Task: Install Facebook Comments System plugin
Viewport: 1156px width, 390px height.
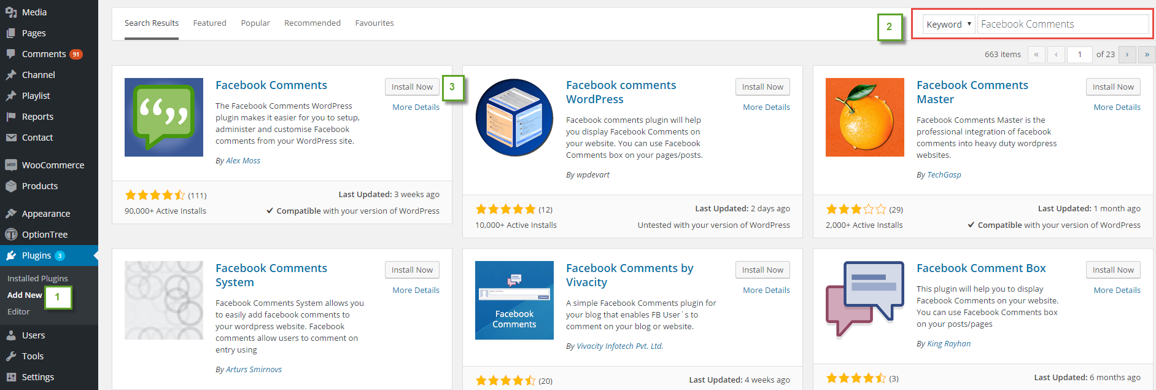Action: click(x=413, y=270)
